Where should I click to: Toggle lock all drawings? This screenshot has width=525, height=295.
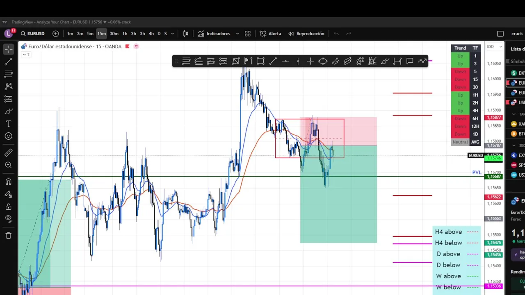[x=8, y=207]
